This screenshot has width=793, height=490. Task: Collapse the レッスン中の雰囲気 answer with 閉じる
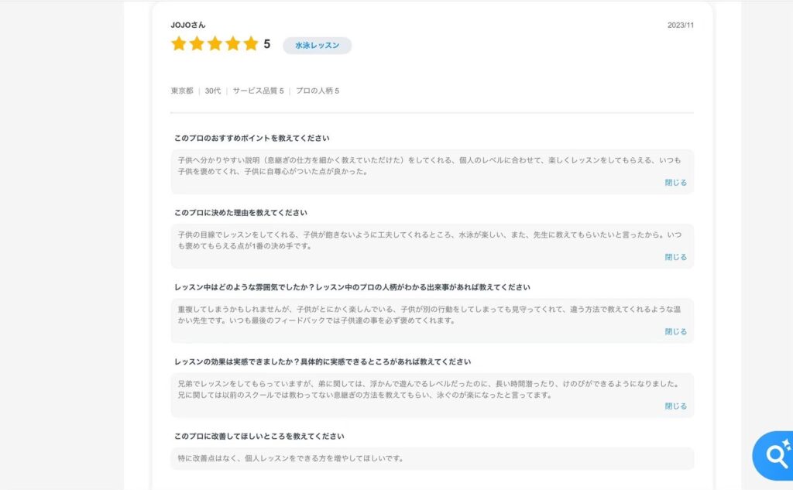point(675,331)
